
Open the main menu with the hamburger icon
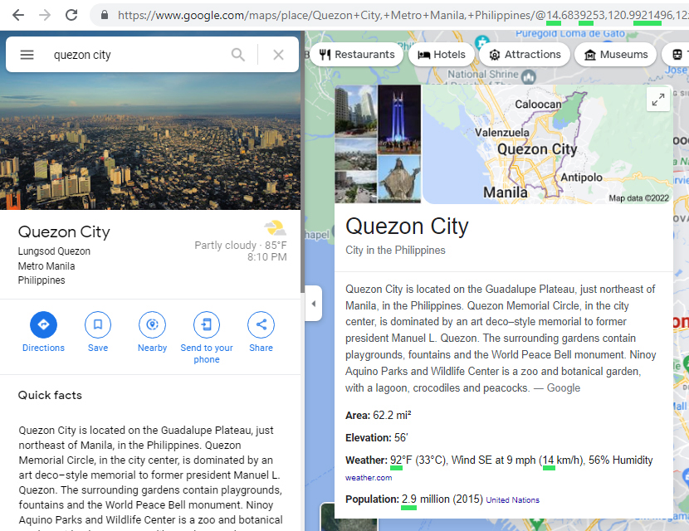click(x=27, y=54)
